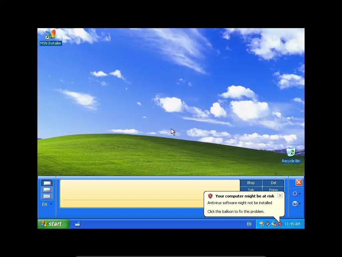Click the Tablet PC Input Panel taskbar icon
The width and height of the screenshot is (342, 257).
77,224
